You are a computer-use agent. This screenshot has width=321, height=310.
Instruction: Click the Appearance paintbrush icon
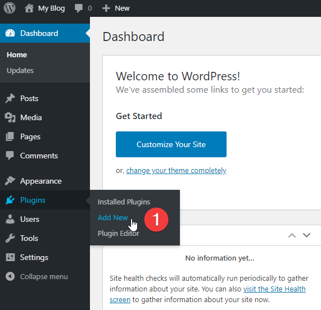[x=10, y=181]
